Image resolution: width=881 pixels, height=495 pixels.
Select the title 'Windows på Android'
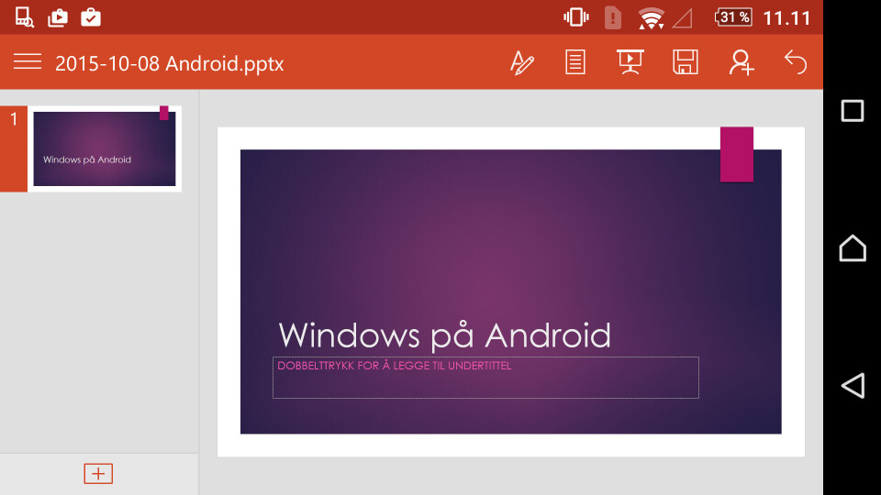pos(444,335)
